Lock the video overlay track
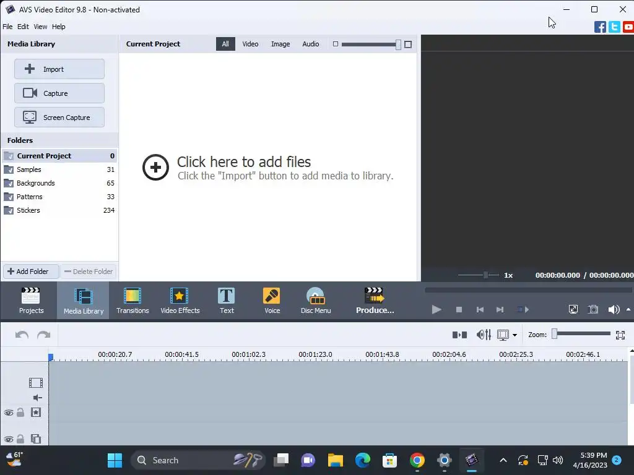This screenshot has width=634, height=475. pyautogui.click(x=20, y=439)
